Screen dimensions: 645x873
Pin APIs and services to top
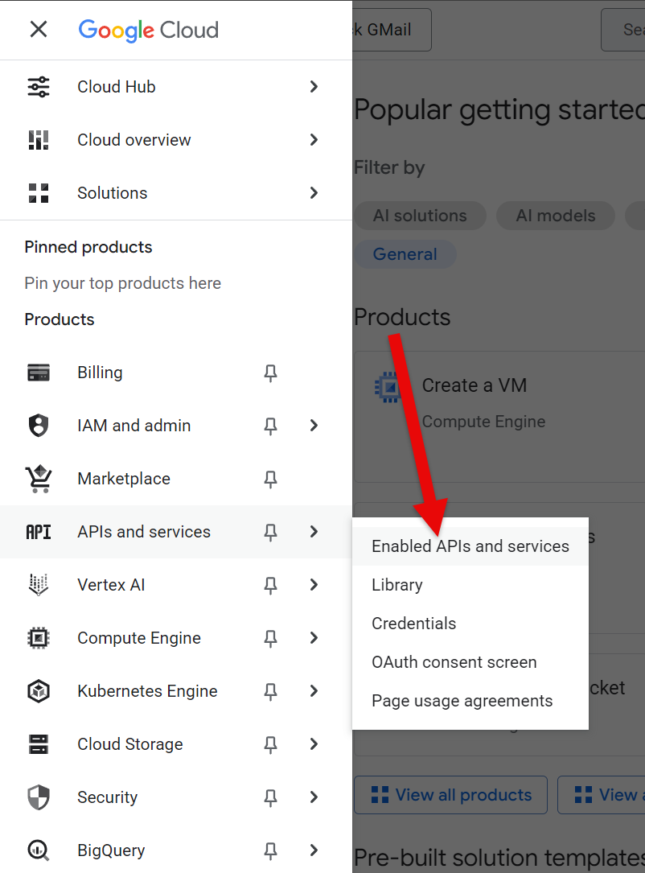coord(271,532)
